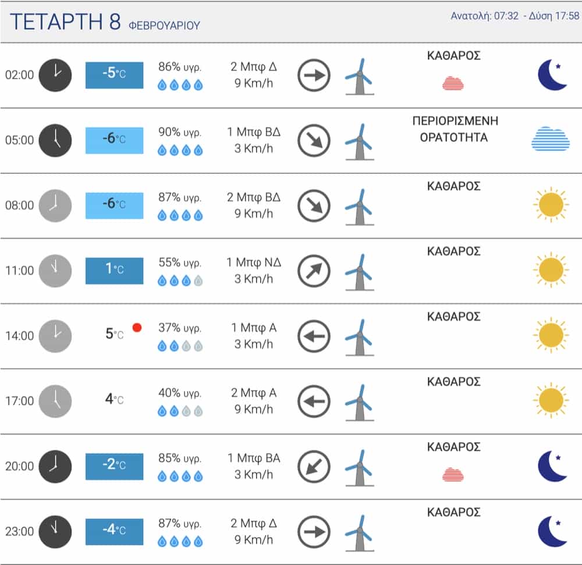Click the ΤΕΤΑΡΤΗ 8 date header
The height and width of the screenshot is (565, 582).
click(66, 22)
